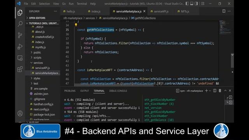249x140 pixels.
Task: Open the Run menu
Action: [71, 3]
